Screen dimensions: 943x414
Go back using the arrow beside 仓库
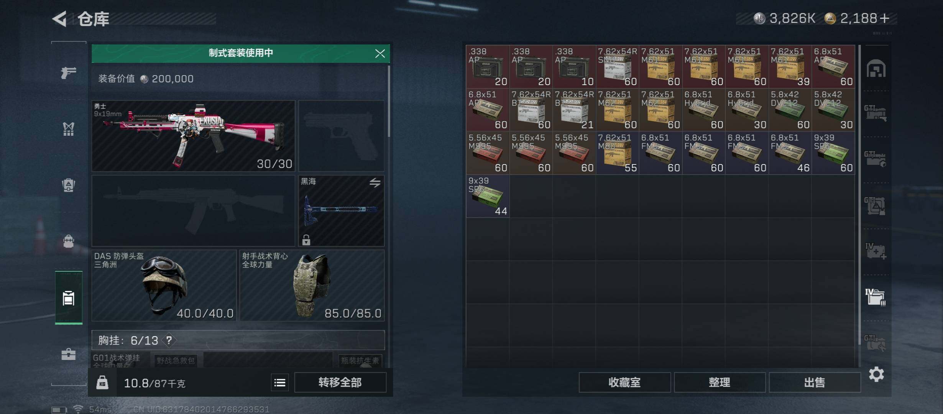(60, 18)
